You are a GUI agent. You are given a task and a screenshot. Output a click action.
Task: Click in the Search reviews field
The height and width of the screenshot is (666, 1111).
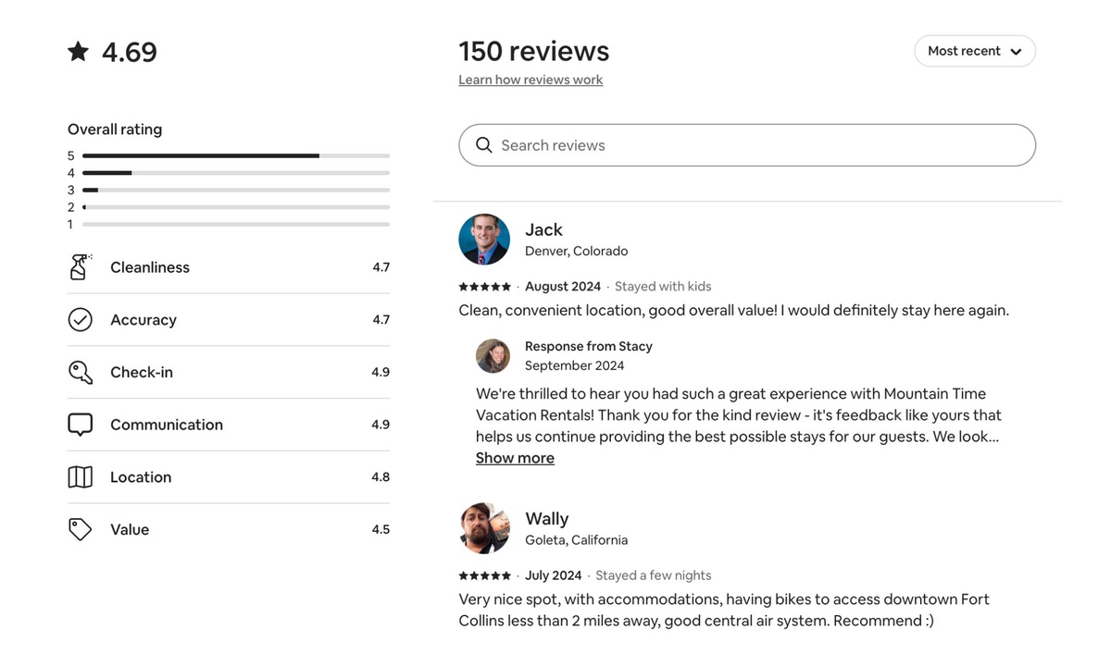pos(759,145)
